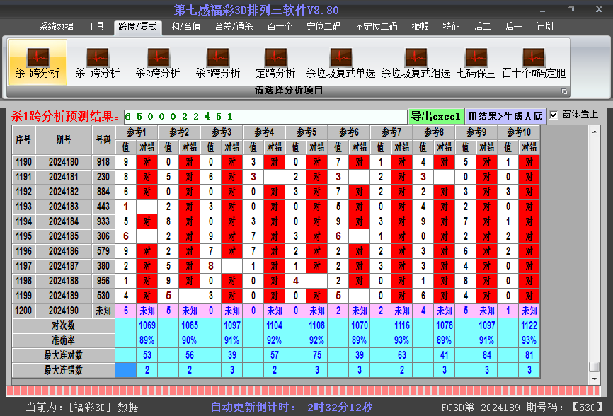
Task: Select the highlighted 杀1跨分析 ribbon icon
Action: pyautogui.click(x=38, y=62)
